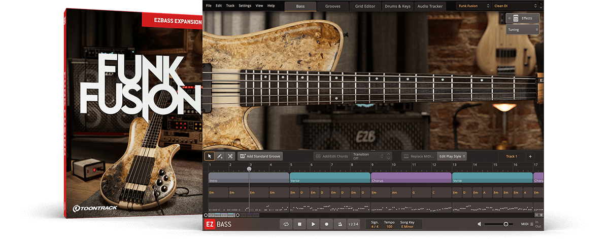Select the pencil draw tool
This screenshot has height=247, width=609.
(220, 156)
